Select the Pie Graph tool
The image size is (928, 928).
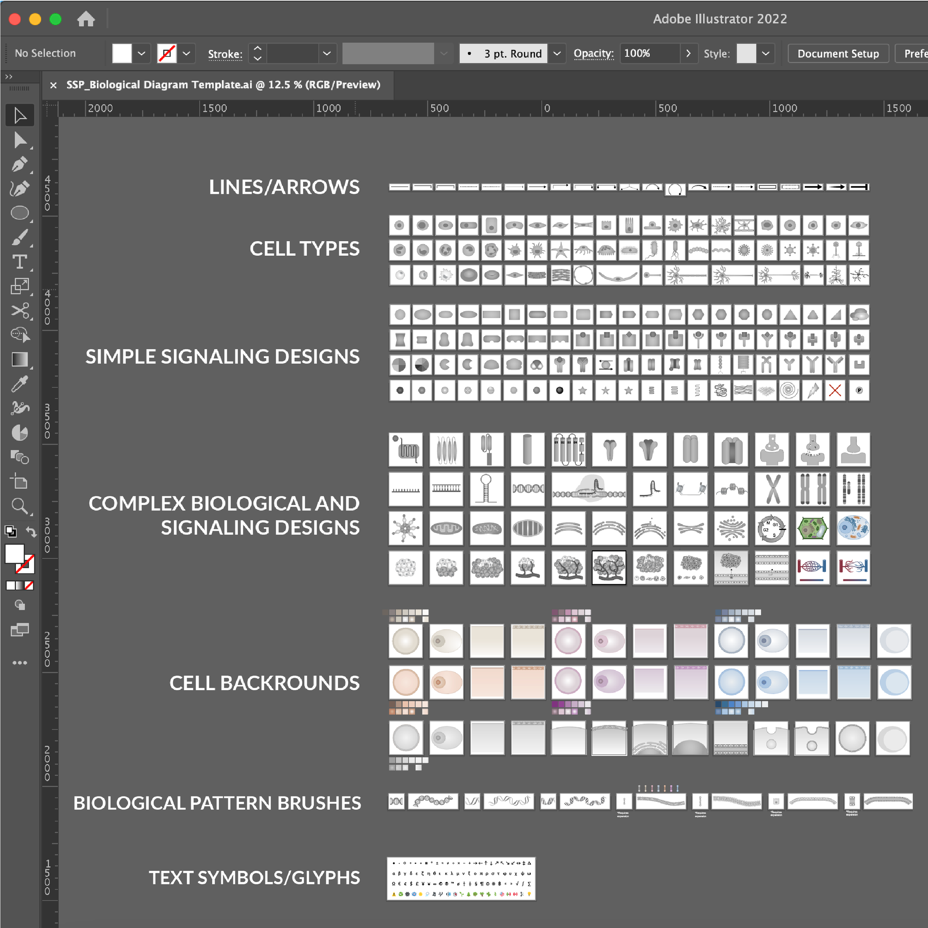point(20,433)
